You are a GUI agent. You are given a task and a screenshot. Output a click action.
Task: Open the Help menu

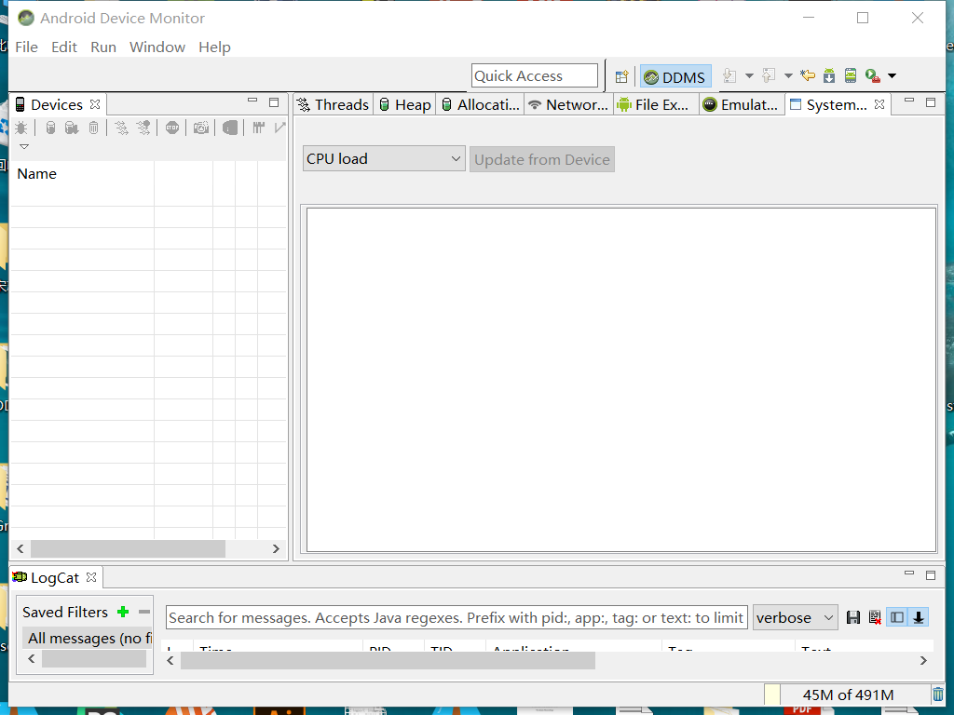214,47
